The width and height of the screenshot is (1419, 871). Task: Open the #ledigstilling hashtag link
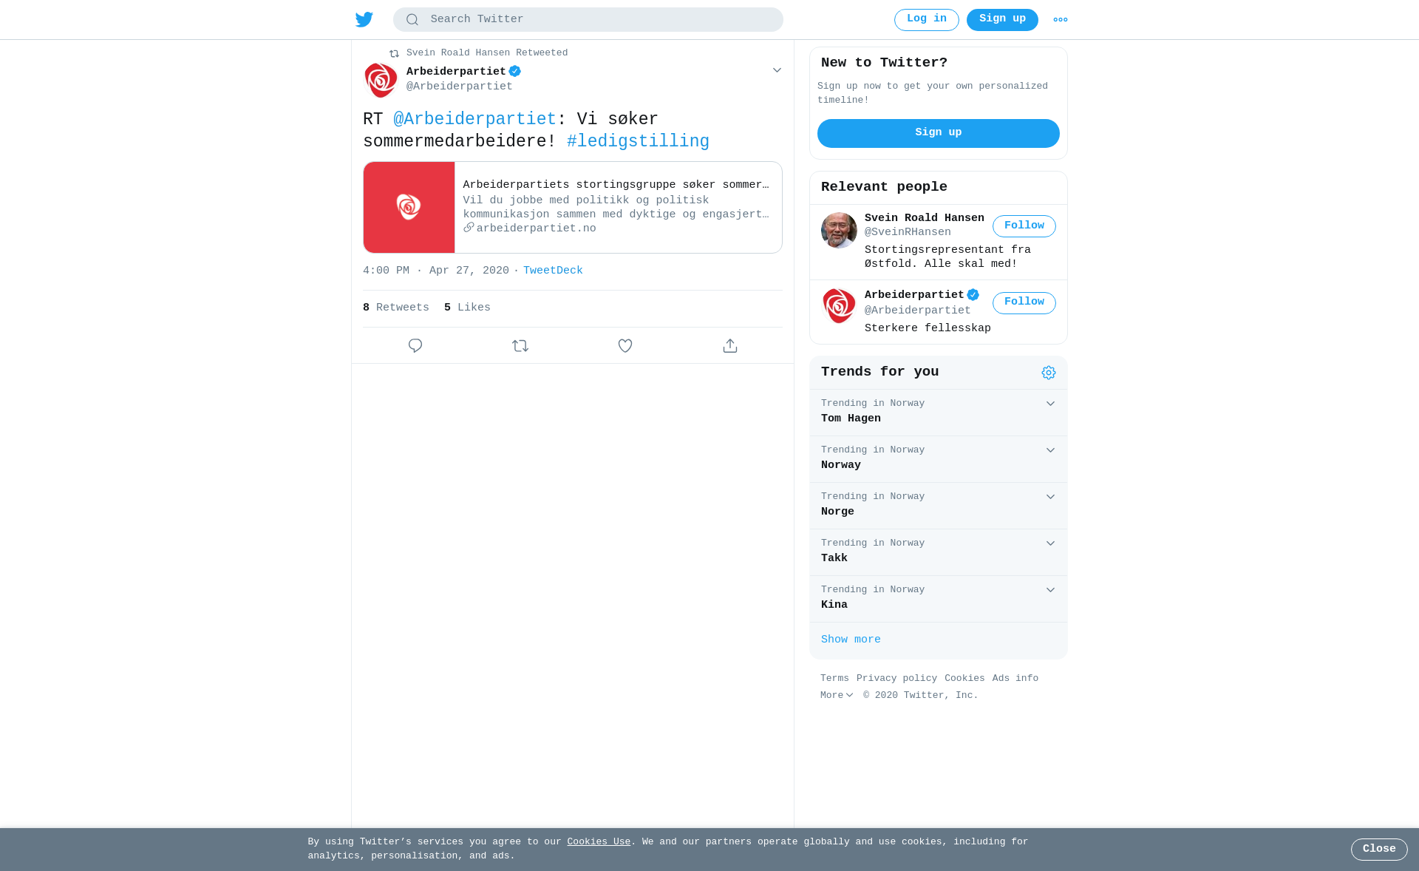click(x=638, y=141)
